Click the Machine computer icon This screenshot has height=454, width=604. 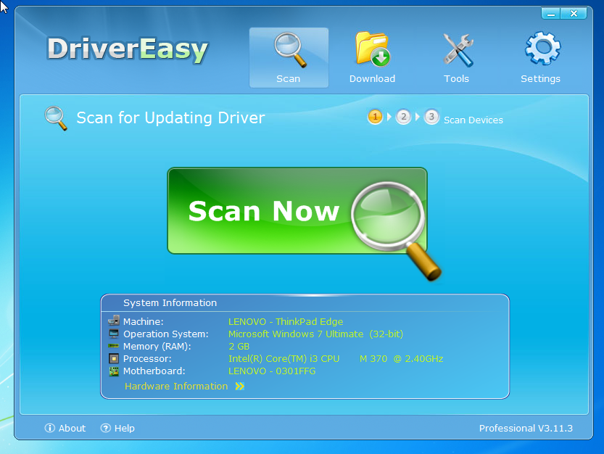point(114,321)
